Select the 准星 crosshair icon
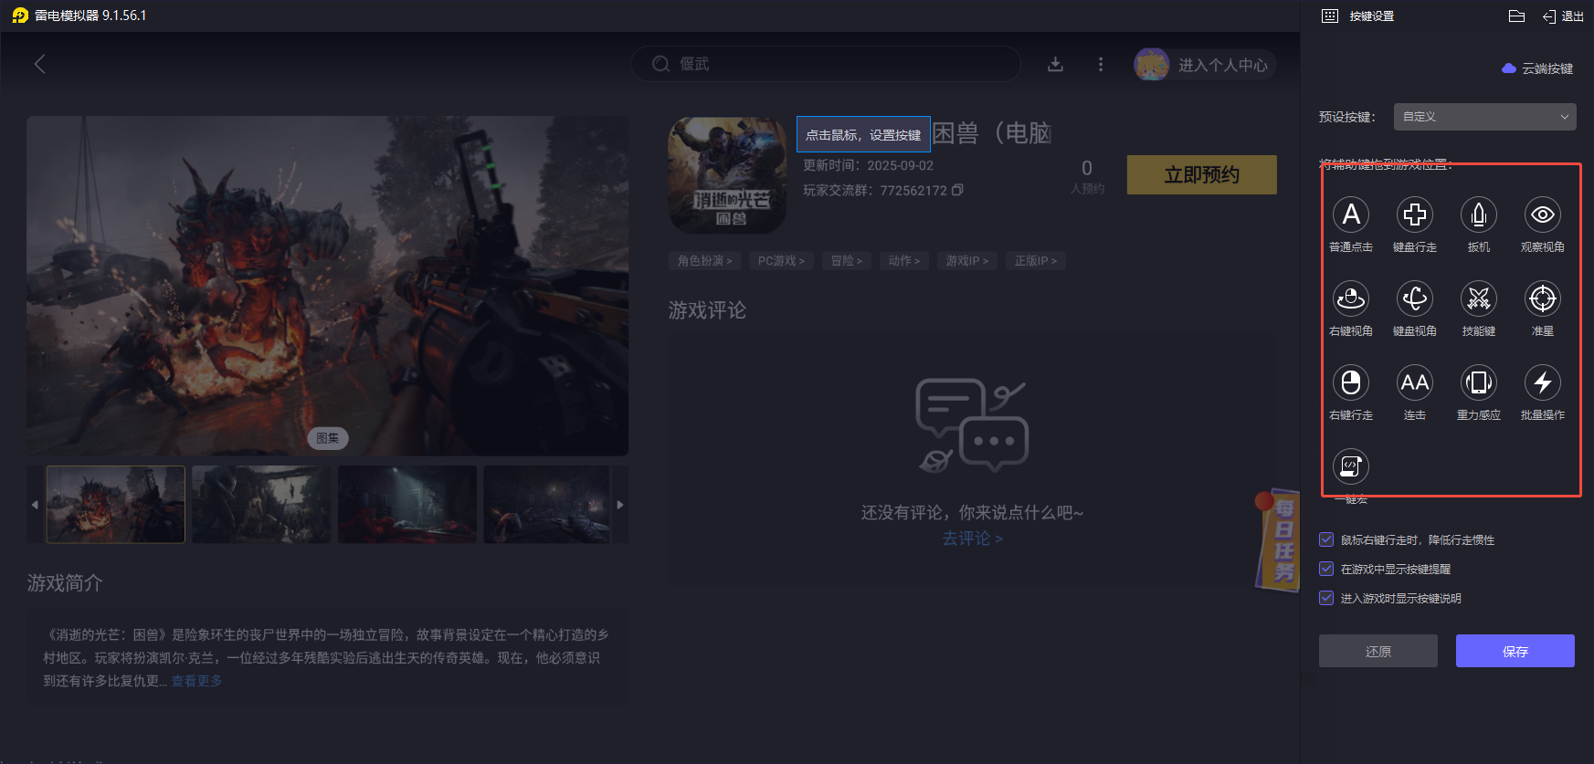Viewport: 1594px width, 764px height. pyautogui.click(x=1543, y=298)
